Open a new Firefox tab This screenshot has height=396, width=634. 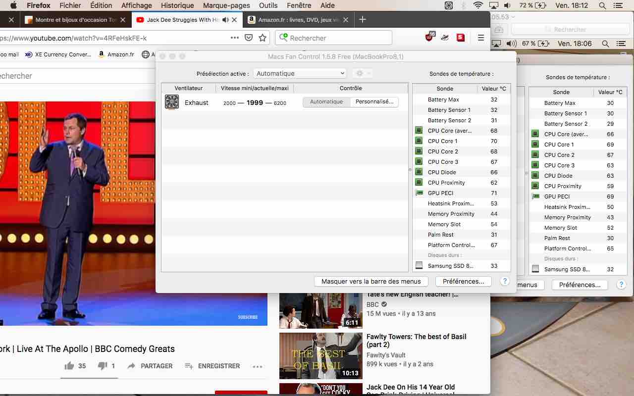(x=363, y=19)
